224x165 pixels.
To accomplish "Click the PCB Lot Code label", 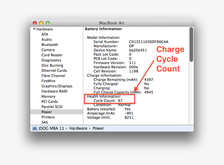I will 105,59.
